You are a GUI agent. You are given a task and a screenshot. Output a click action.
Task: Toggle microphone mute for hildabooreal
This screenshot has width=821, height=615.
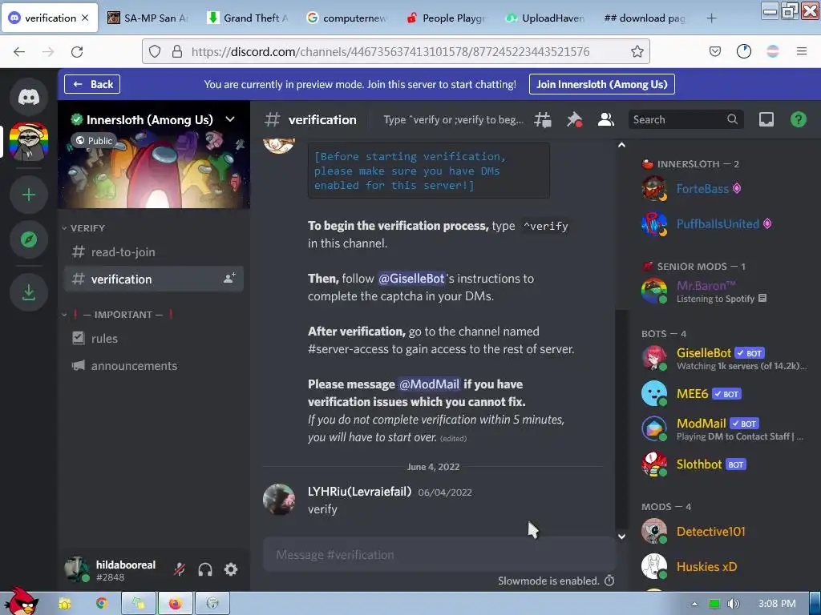pos(180,569)
